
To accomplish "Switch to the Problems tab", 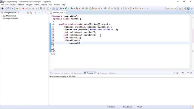I will pyautogui.click(x=55, y=73).
